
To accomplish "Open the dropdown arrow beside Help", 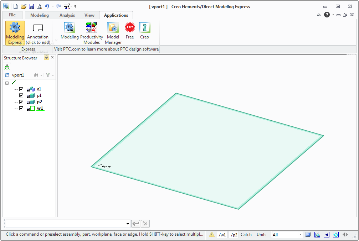I will pyautogui.click(x=333, y=15).
